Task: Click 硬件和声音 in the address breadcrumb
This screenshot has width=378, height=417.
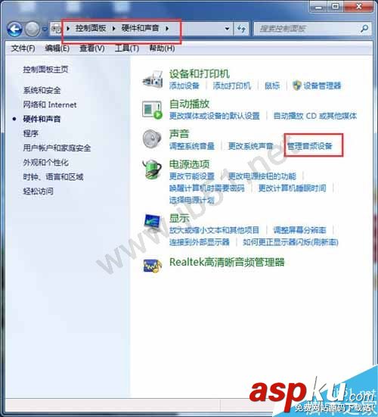Action: 140,28
